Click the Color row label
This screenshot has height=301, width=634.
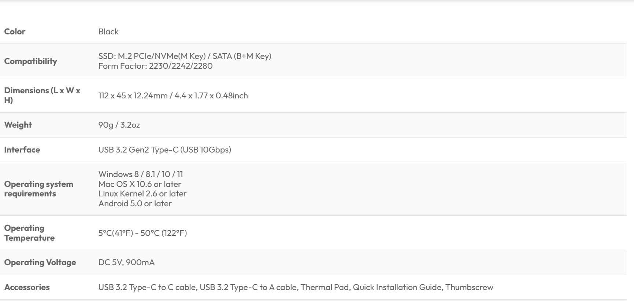[x=15, y=31]
